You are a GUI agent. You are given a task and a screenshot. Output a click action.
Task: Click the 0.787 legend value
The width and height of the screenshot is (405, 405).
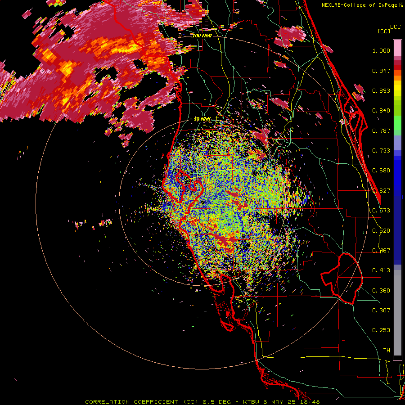[x=381, y=130]
